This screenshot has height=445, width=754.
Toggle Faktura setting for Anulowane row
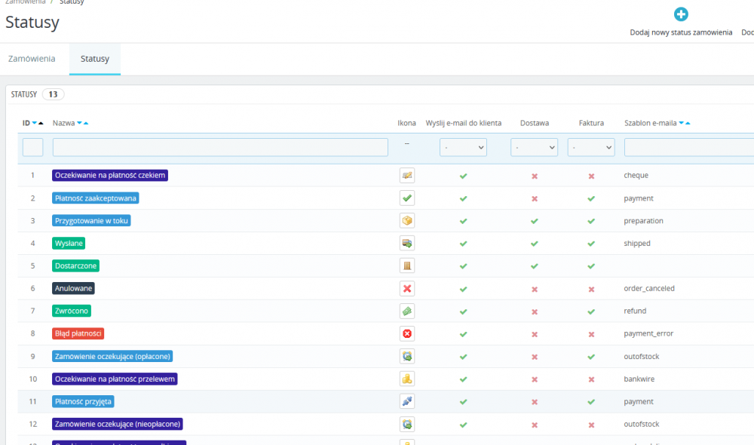591,289
